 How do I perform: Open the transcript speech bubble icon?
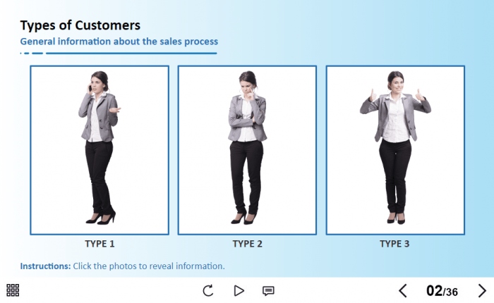pyautogui.click(x=268, y=291)
